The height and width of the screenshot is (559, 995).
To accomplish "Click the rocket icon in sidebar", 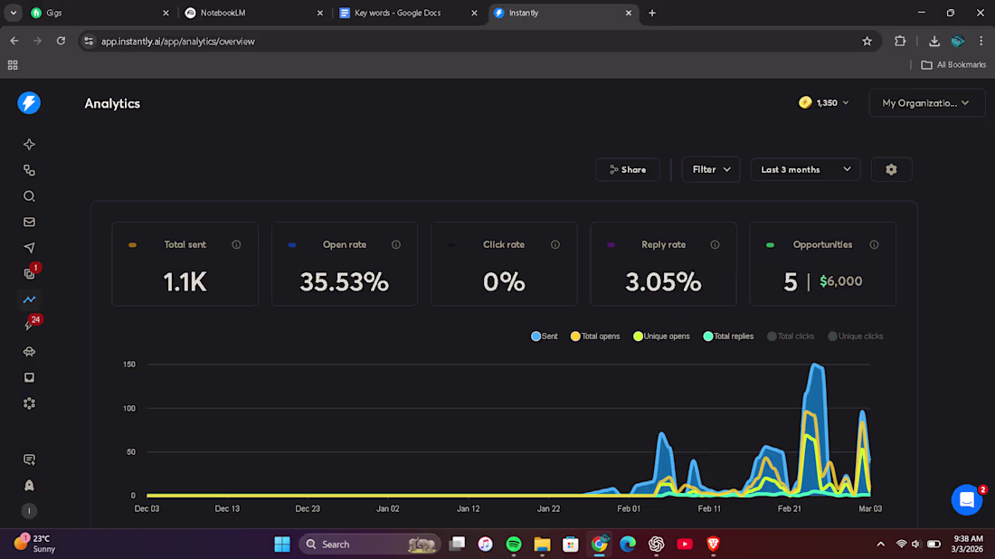I will [29, 486].
